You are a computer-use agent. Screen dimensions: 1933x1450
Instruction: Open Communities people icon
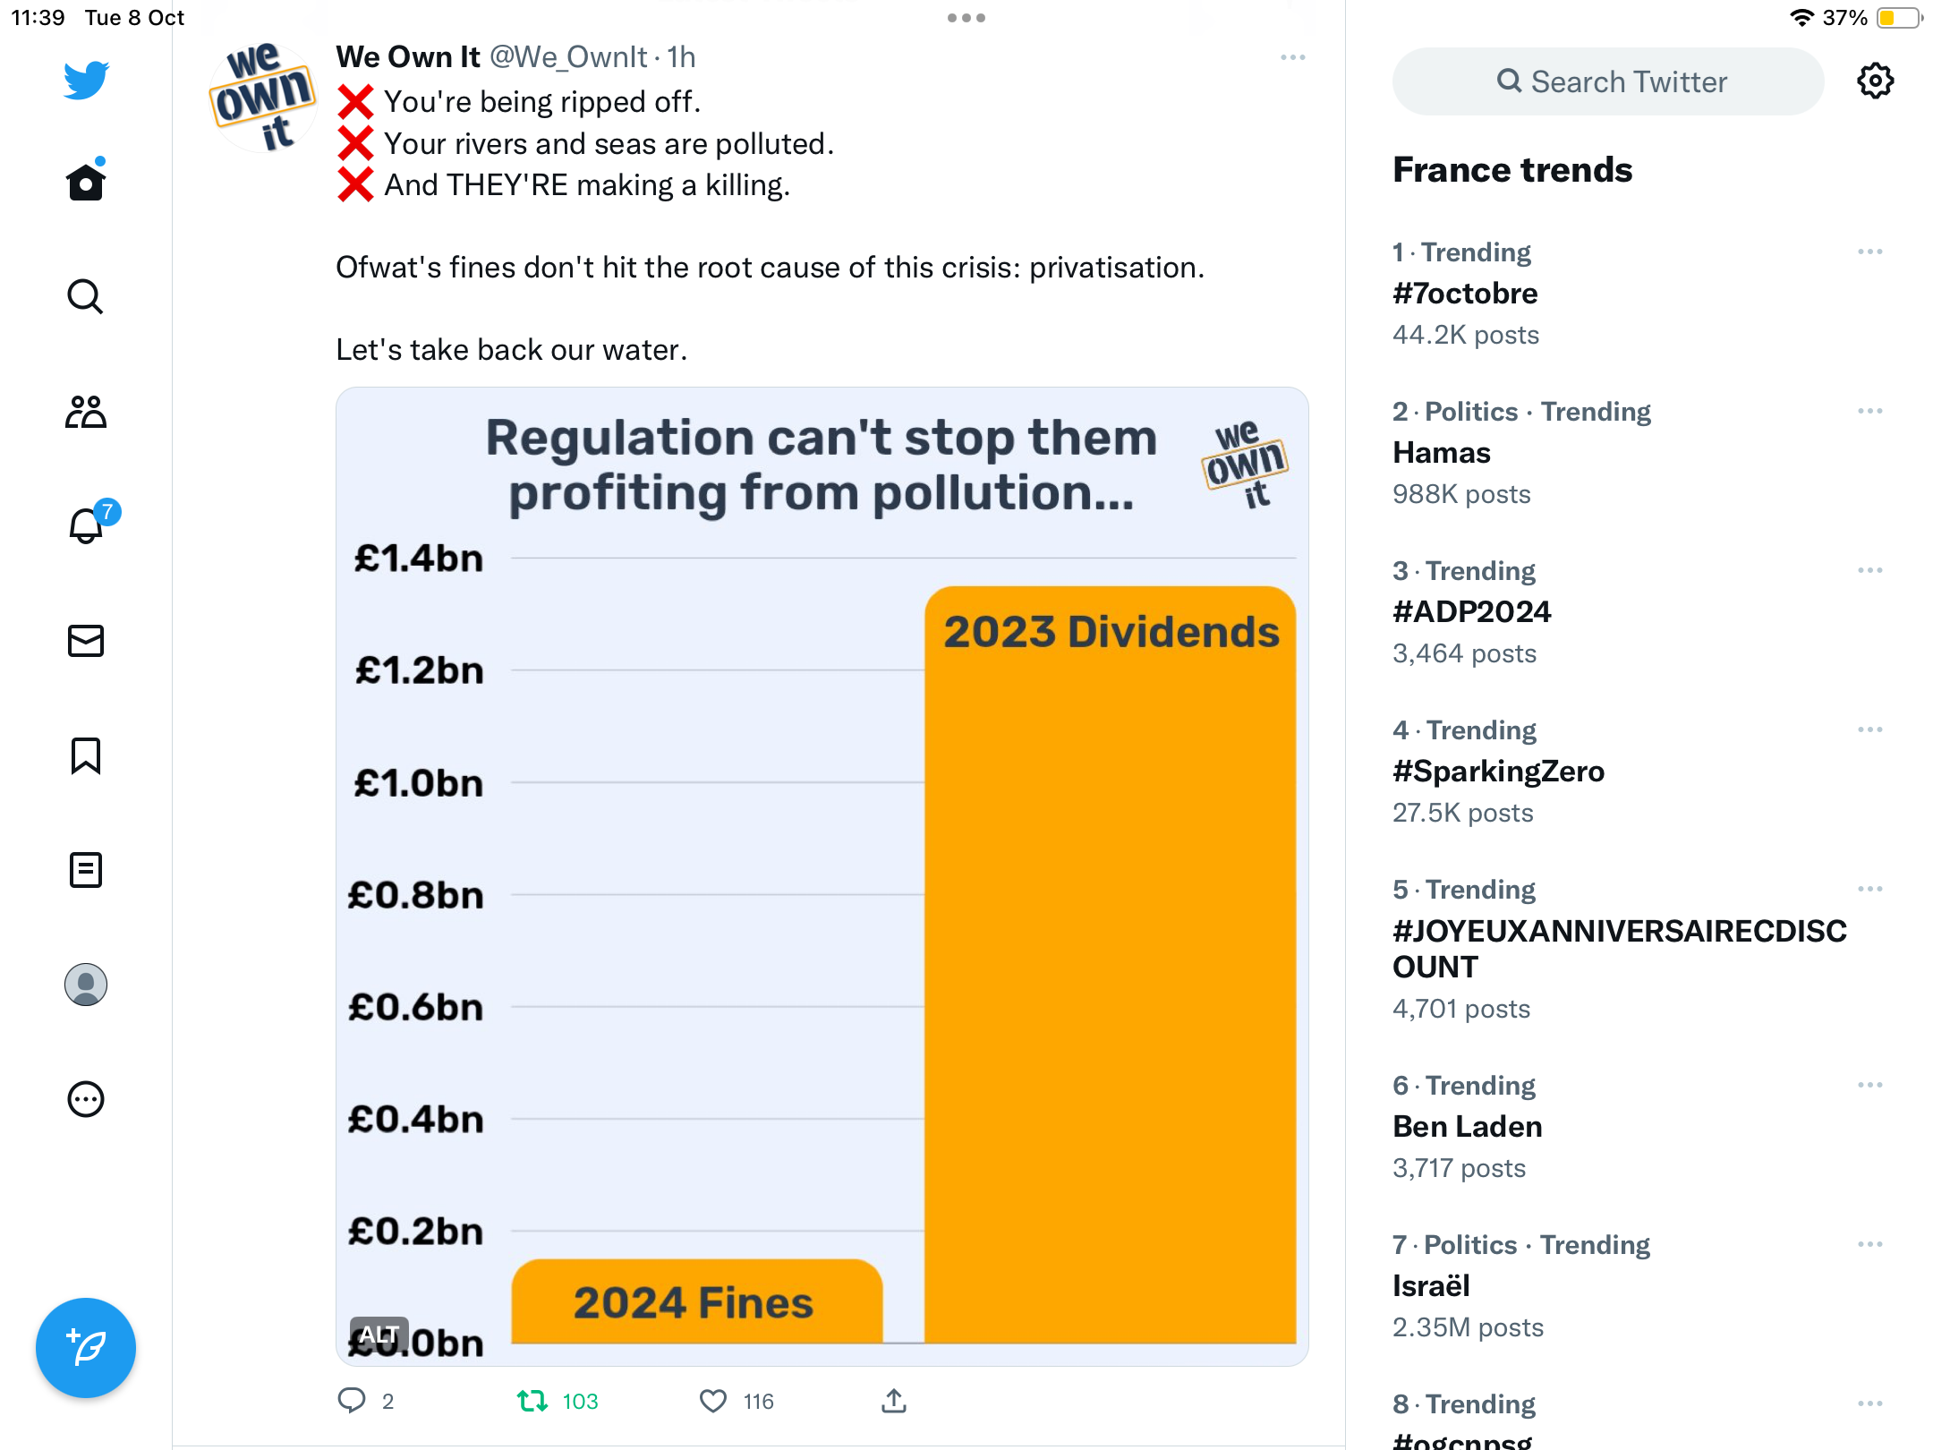point(86,412)
